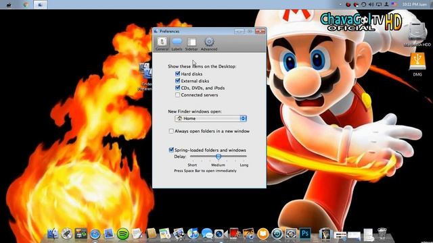Switch to the General preferences tab
Screen dimensions: 433x243
tap(162, 44)
